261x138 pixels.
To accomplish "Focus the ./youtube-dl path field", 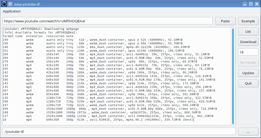I will (119, 132).
